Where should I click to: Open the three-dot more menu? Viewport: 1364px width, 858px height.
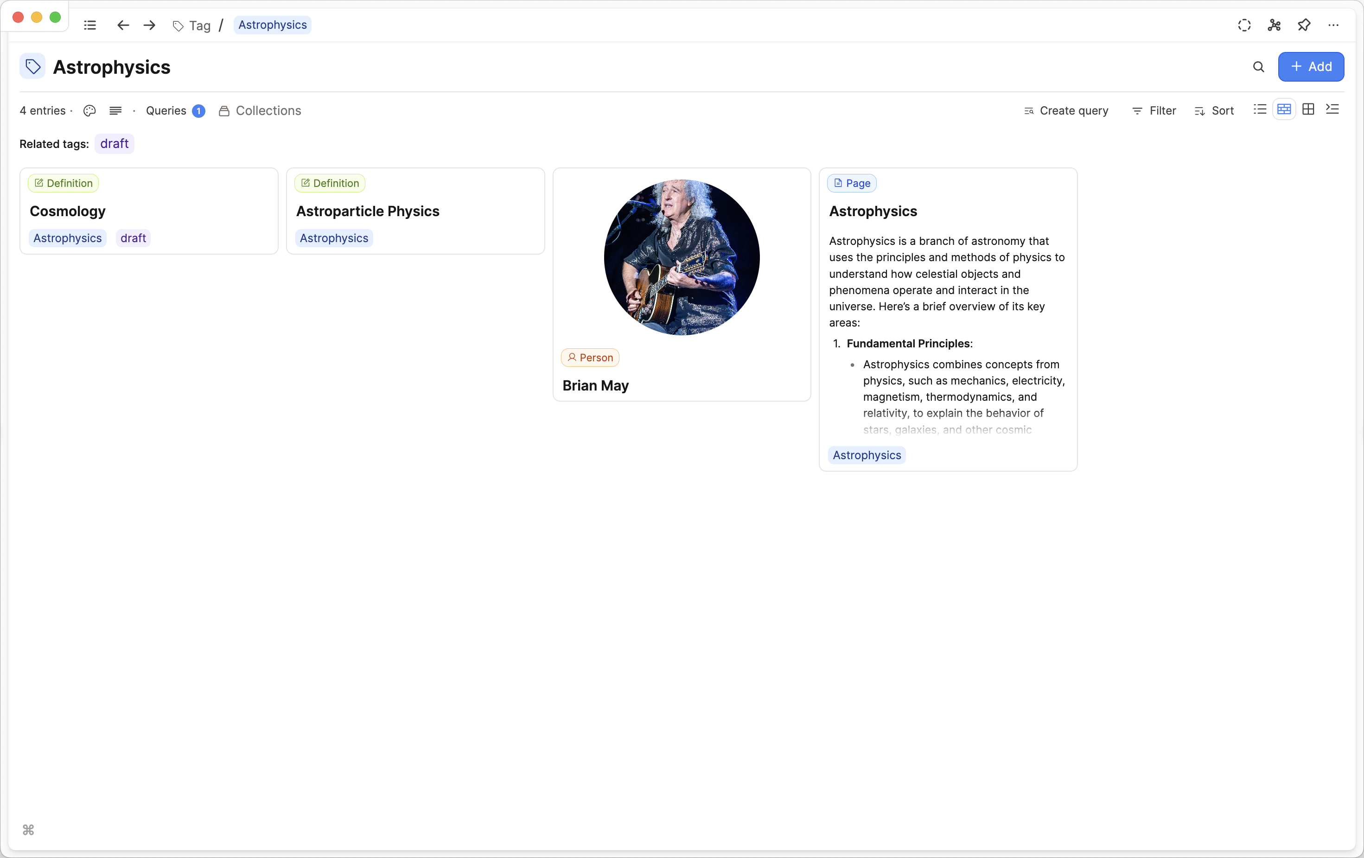(x=1333, y=25)
